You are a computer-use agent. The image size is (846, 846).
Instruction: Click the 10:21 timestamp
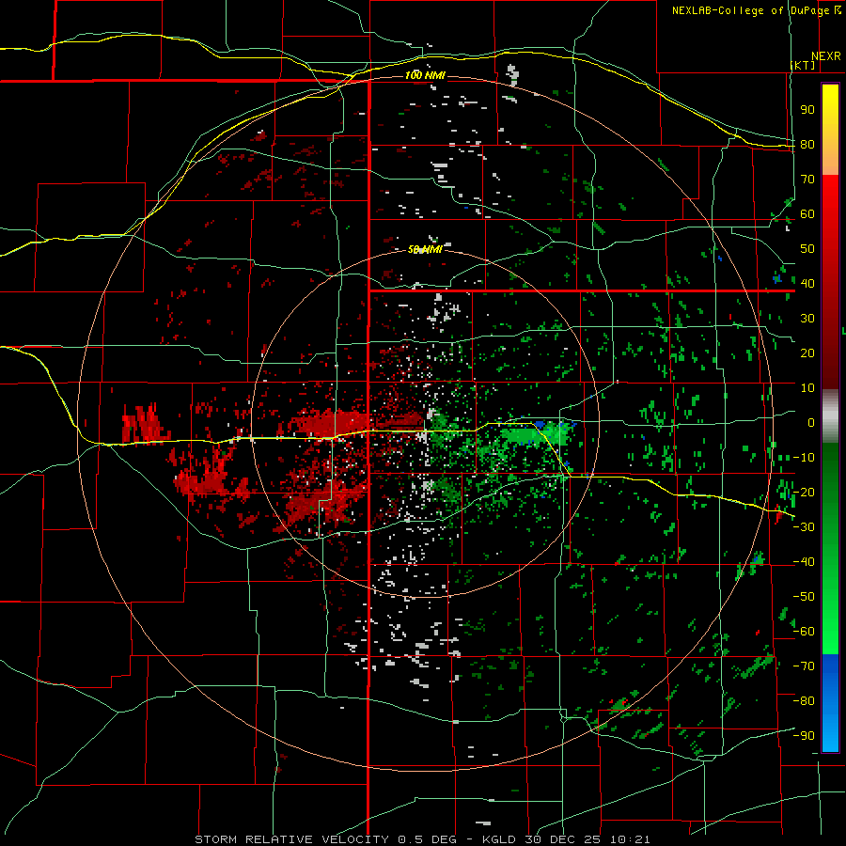click(630, 839)
